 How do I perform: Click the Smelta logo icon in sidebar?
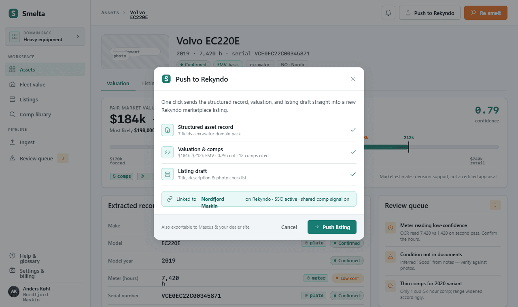13,13
